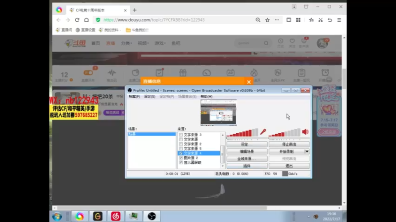The height and width of the screenshot is (222, 396).
Task: Expand the 分类 dropdown in Douyu nav
Action: (126, 43)
